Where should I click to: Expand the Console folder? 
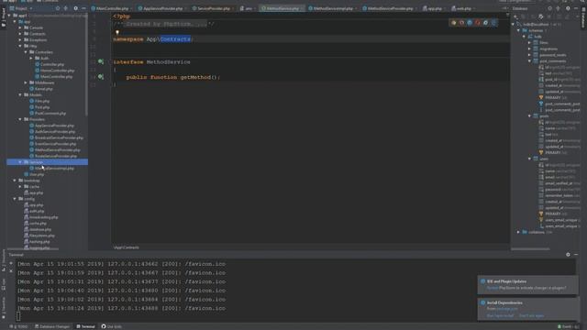click(x=20, y=27)
